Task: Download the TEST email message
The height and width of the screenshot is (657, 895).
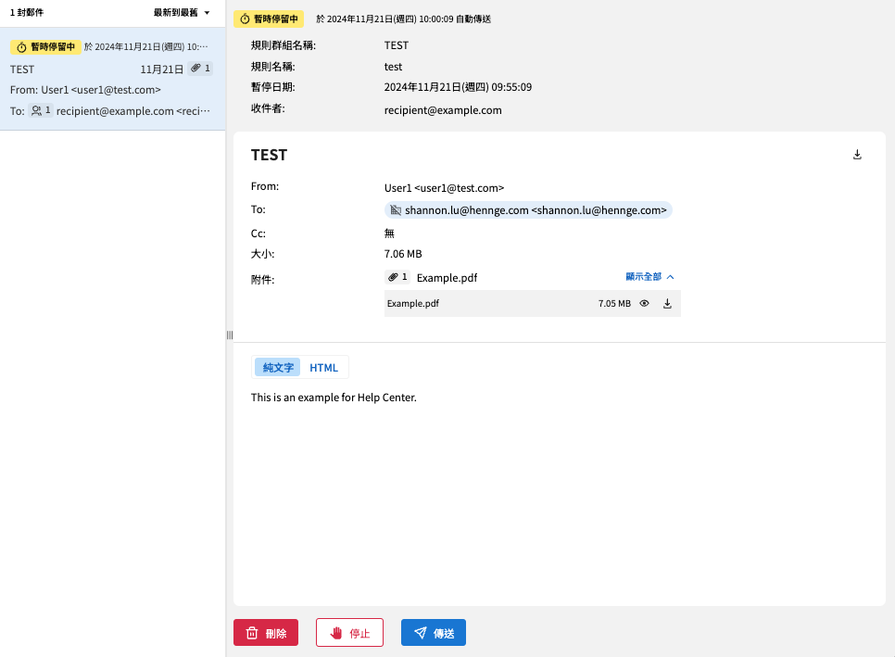Action: [x=857, y=155]
